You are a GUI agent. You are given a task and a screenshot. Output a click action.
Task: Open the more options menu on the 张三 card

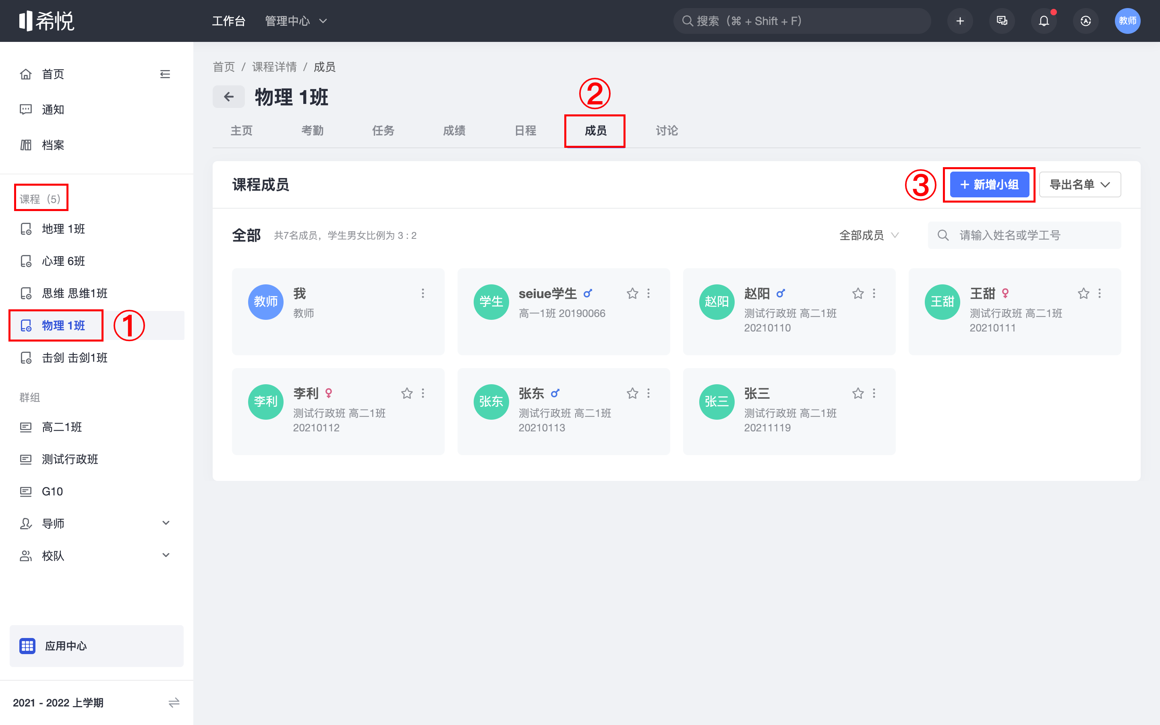click(874, 393)
